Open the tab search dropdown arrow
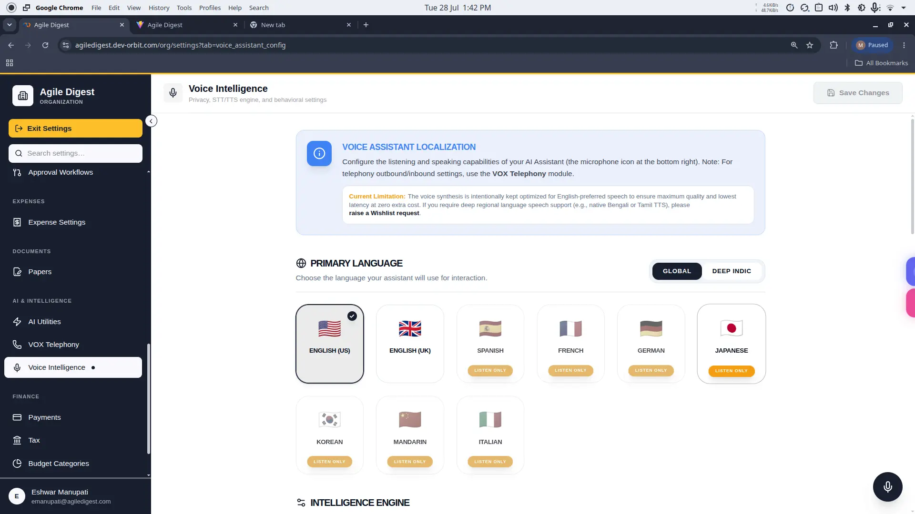This screenshot has height=514, width=915. point(10,25)
